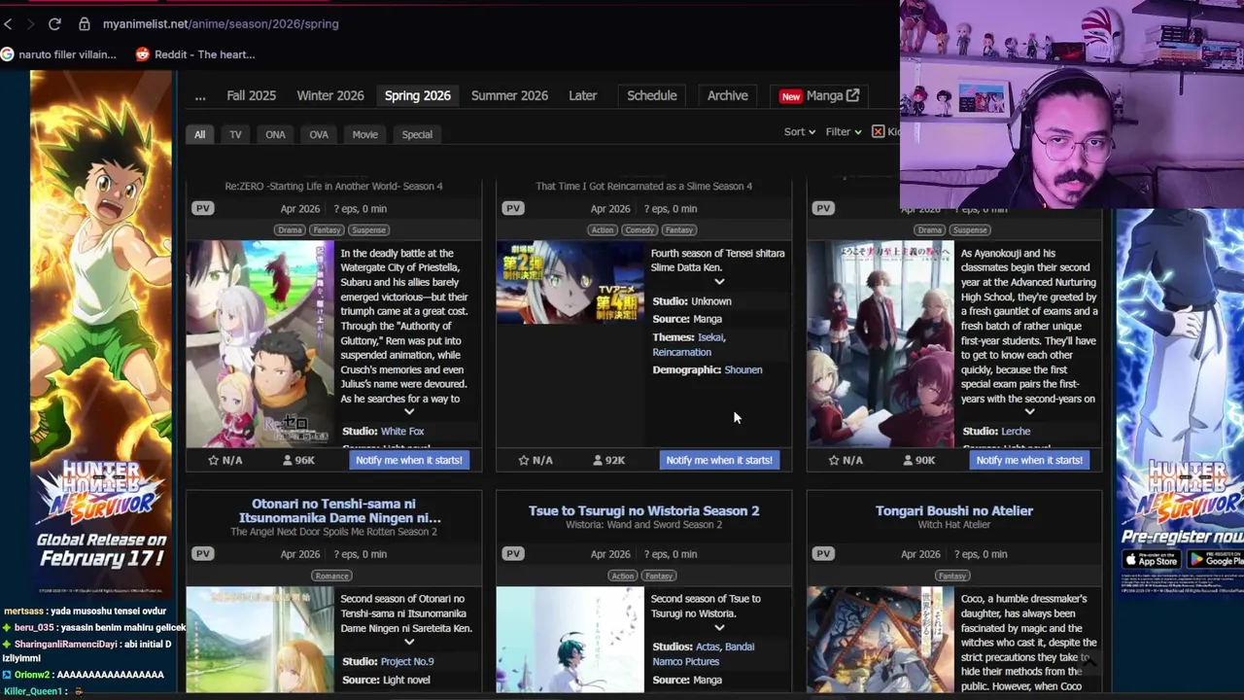Expand the Otonari no Tenshi-sama synopsis chevron
Image resolution: width=1244 pixels, height=700 pixels.
click(409, 642)
